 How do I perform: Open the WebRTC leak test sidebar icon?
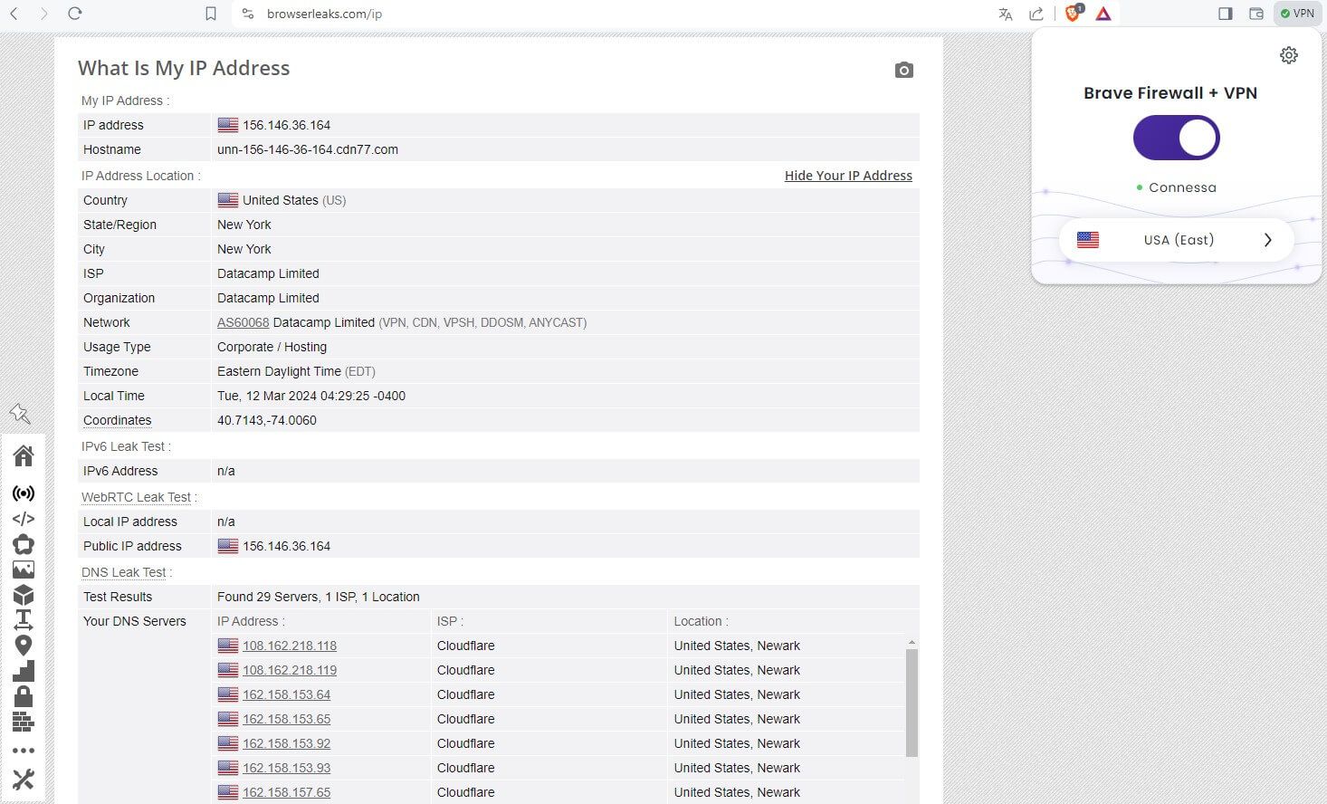click(24, 544)
